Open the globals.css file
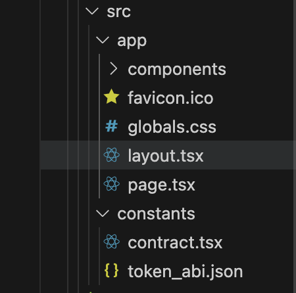296x293 pixels. click(x=172, y=127)
